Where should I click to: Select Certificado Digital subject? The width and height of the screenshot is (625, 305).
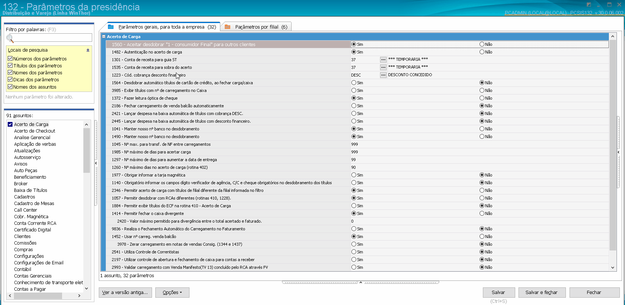tap(32, 230)
